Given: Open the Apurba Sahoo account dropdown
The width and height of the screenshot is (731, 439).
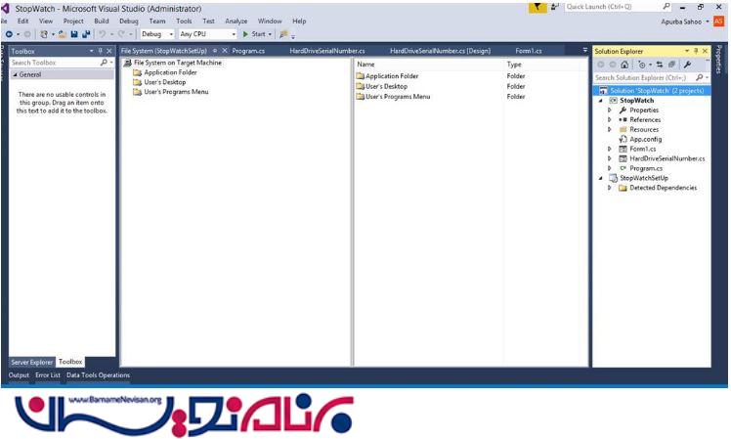Looking at the screenshot, I should click(708, 22).
